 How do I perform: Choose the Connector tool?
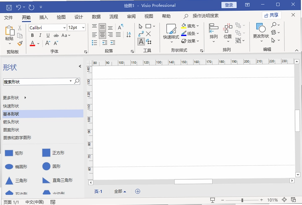click(x=141, y=34)
